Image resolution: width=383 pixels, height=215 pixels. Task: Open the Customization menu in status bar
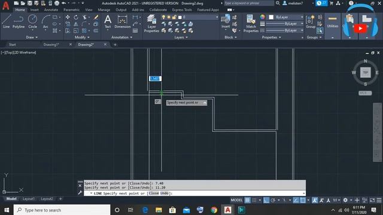pyautogui.click(x=379, y=200)
